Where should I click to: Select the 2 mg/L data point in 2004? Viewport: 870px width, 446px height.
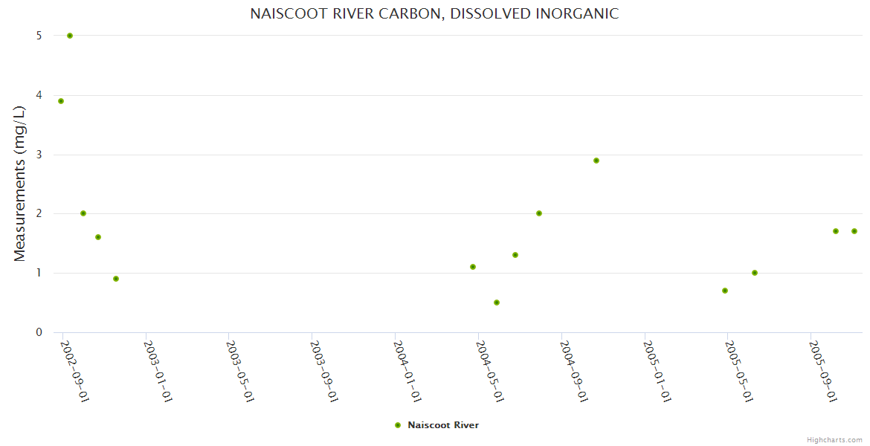coord(539,213)
